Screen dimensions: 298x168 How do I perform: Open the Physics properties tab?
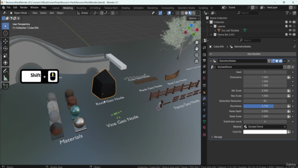click(x=204, y=110)
